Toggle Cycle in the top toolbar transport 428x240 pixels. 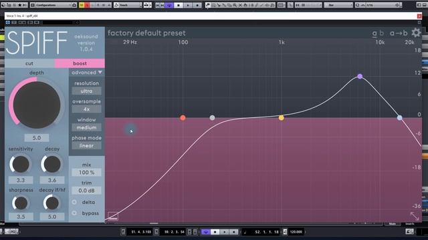pos(169,5)
